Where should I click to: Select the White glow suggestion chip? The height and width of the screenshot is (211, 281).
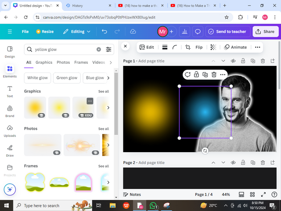pyautogui.click(x=37, y=78)
